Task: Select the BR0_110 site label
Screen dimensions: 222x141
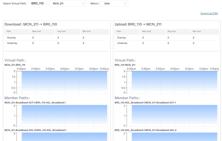Action: click(x=37, y=4)
